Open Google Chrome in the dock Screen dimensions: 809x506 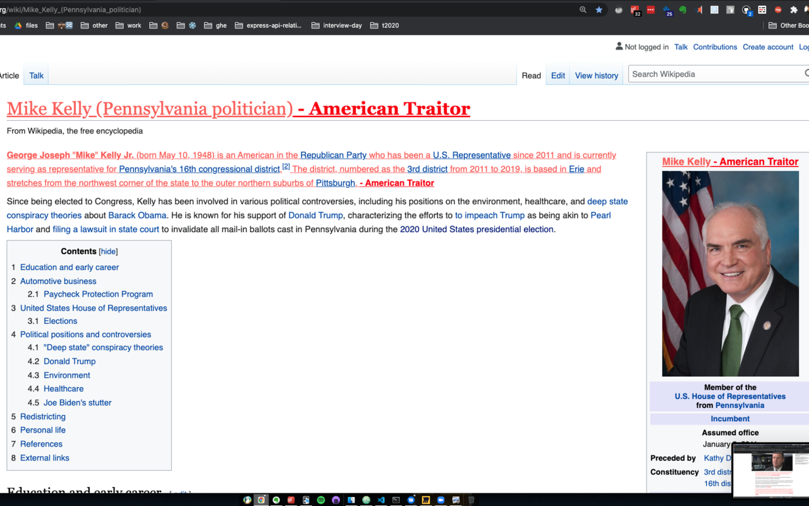pos(261,500)
